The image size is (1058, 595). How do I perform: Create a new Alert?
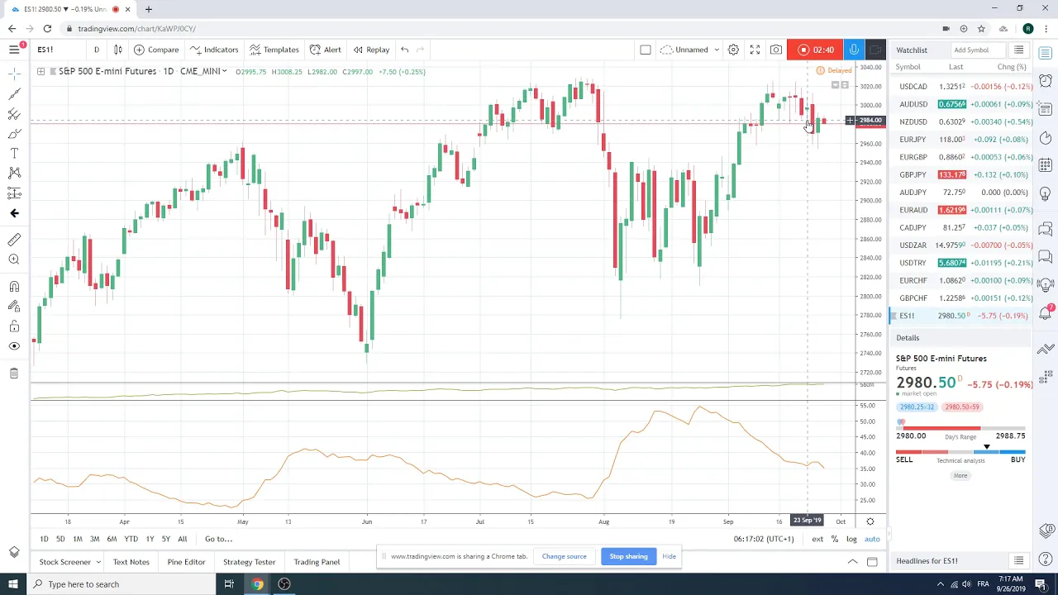pos(326,50)
